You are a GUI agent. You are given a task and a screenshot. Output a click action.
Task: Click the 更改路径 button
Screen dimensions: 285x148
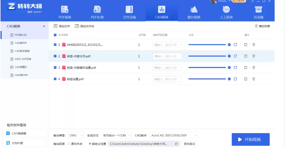[x=189, y=144]
